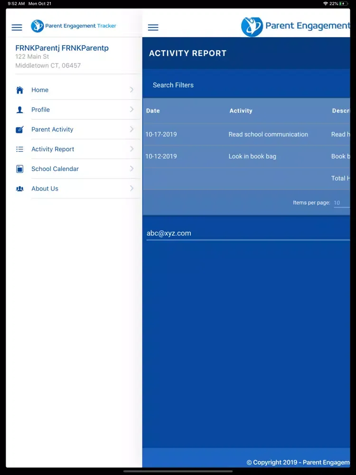Expand the Parent Activity row chevron
356x475 pixels.
[x=131, y=129]
